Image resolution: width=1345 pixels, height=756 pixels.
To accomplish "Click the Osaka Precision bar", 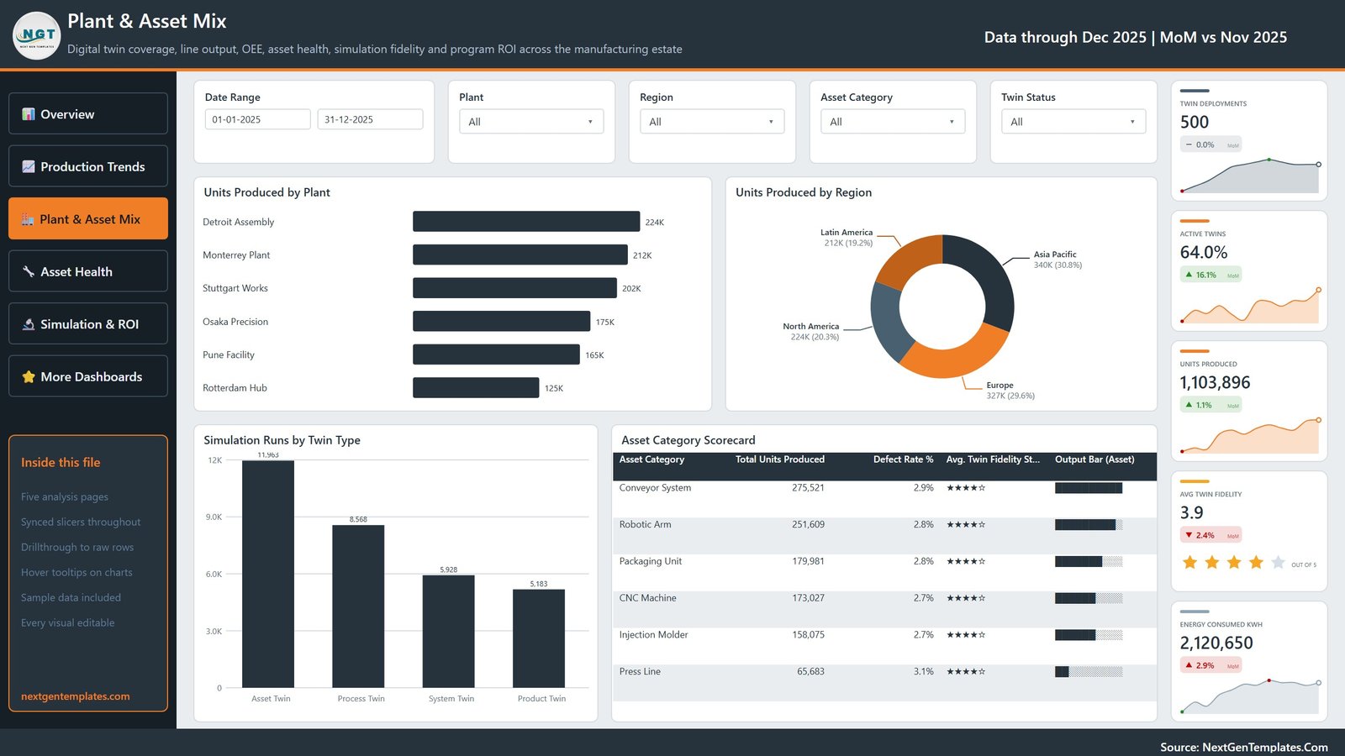I will pos(501,322).
